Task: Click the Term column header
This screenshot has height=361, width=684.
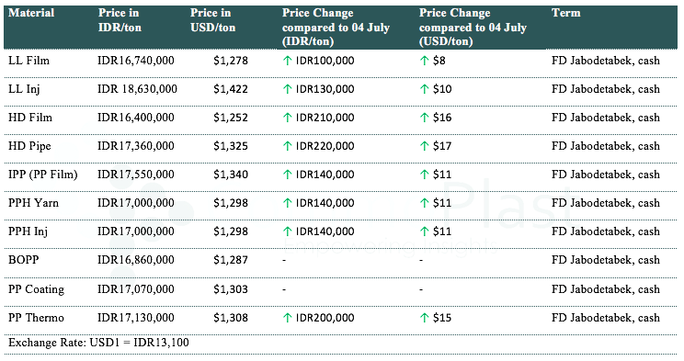Action: click(565, 13)
